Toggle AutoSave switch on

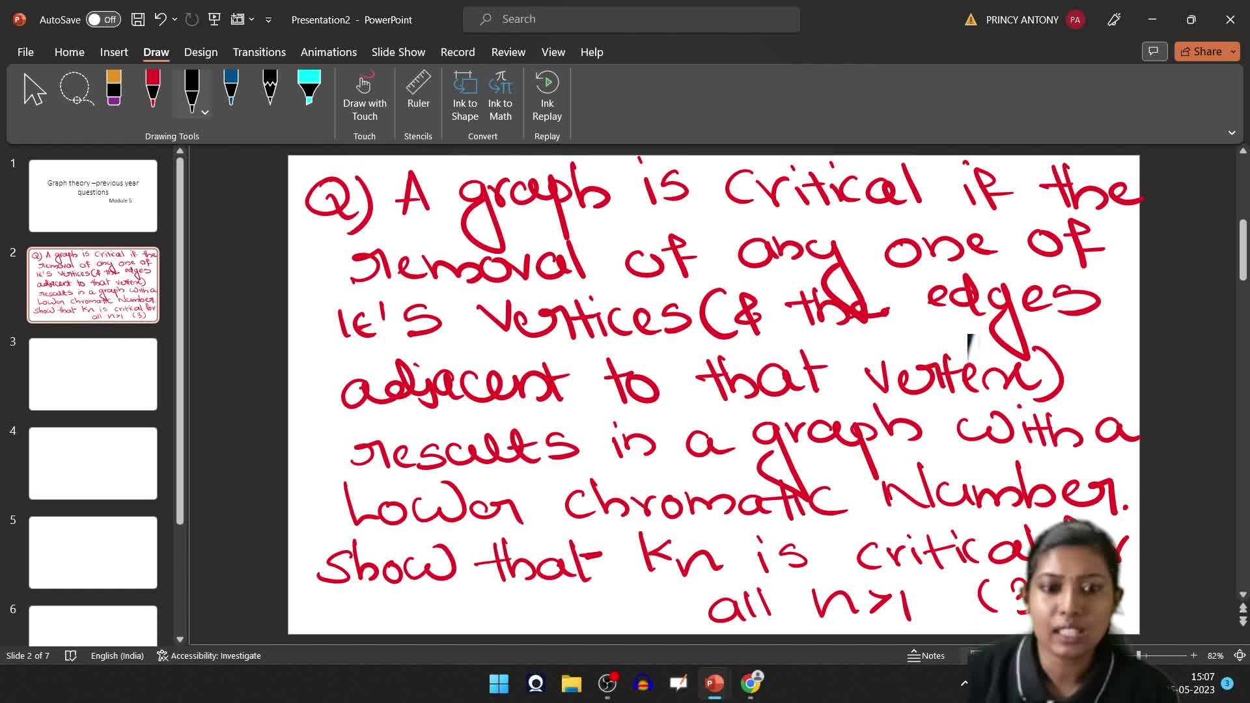[103, 20]
